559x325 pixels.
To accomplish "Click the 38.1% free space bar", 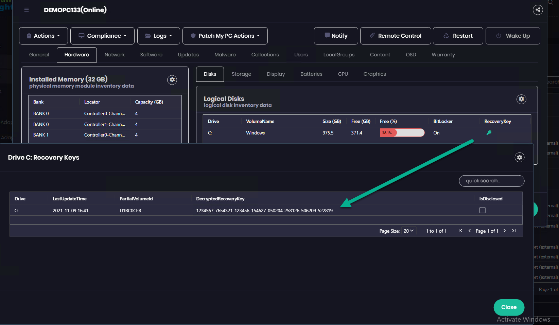I will click(x=402, y=133).
